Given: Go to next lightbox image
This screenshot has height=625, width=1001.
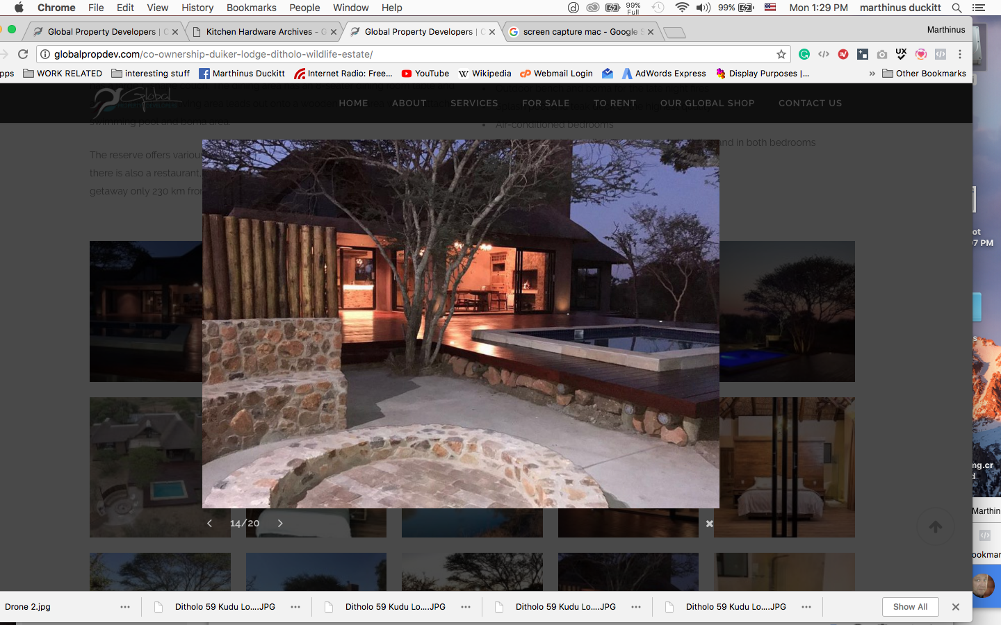Looking at the screenshot, I should [x=280, y=523].
